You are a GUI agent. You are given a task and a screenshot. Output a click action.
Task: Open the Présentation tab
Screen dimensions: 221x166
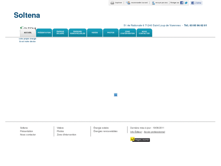44,33
